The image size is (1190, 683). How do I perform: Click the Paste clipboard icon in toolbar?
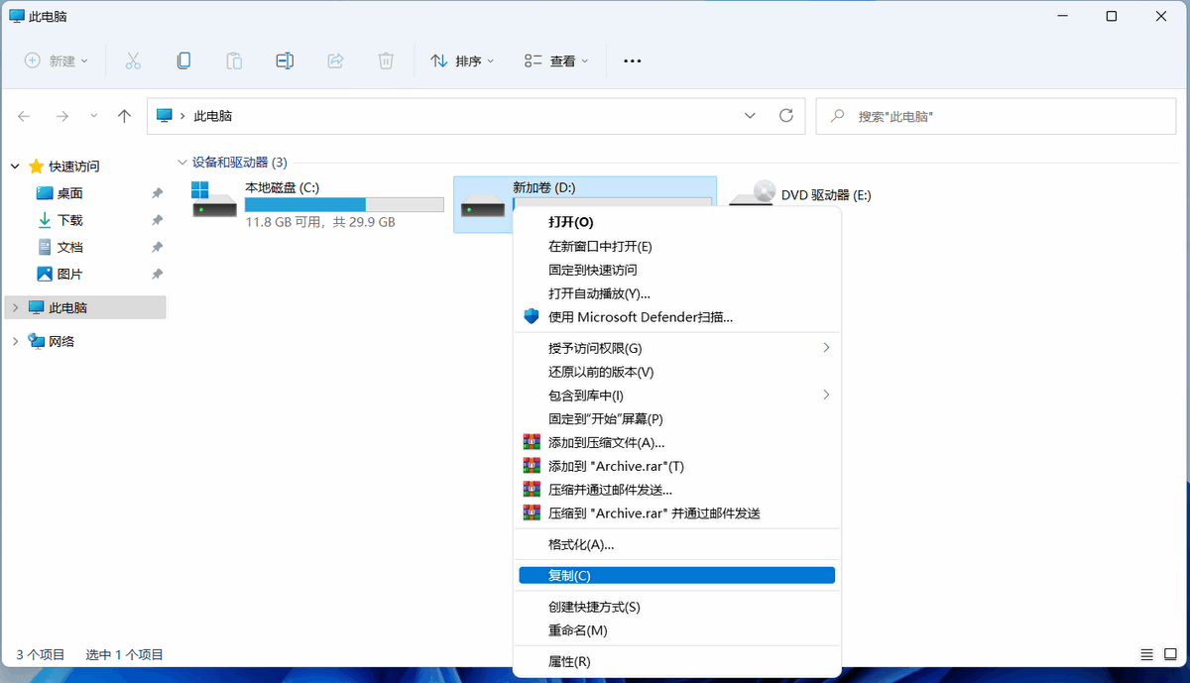(234, 60)
